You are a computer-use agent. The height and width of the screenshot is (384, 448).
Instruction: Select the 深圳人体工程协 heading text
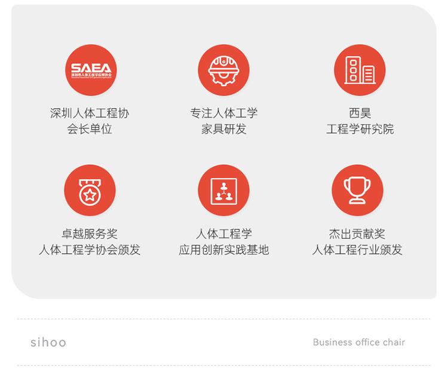coord(90,113)
